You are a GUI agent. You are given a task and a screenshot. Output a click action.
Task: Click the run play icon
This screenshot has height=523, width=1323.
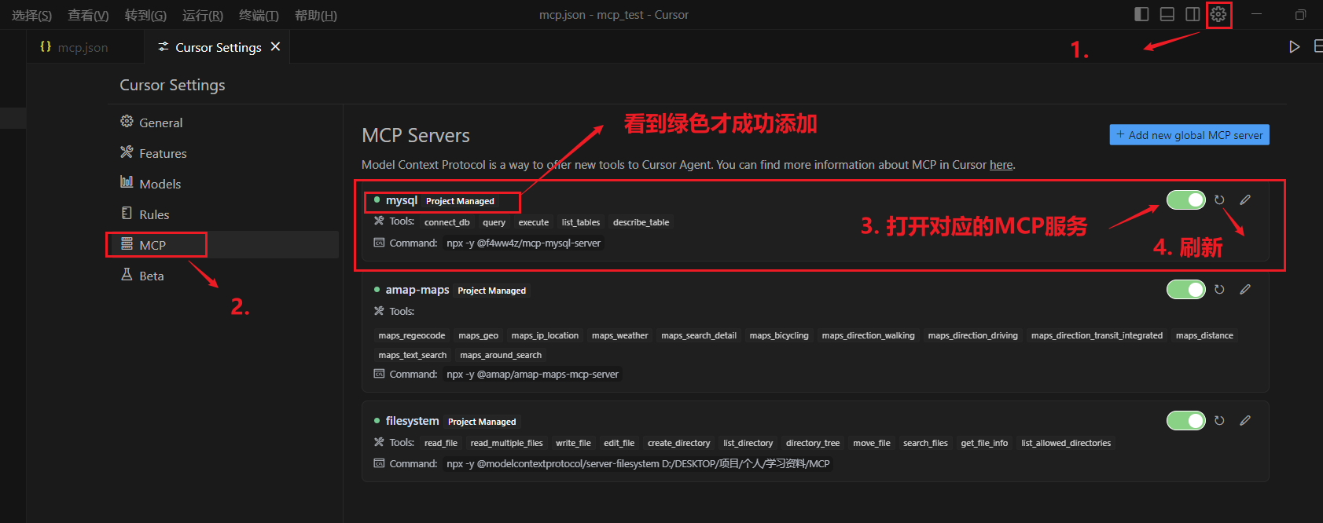tap(1294, 47)
